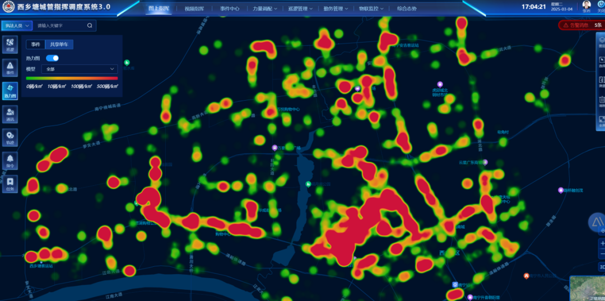The width and height of the screenshot is (605, 301).
Task: Open the 告警消息 5条 alert button
Action: [581, 25]
